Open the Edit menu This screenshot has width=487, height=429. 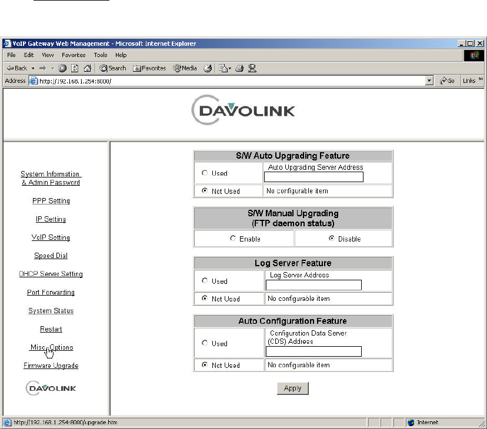point(29,55)
